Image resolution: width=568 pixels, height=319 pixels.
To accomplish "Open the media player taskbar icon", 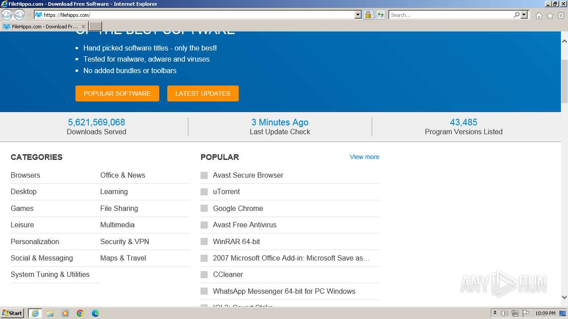I will (x=65, y=313).
